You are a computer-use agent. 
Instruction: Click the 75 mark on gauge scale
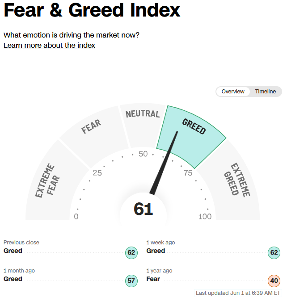[x=188, y=173]
